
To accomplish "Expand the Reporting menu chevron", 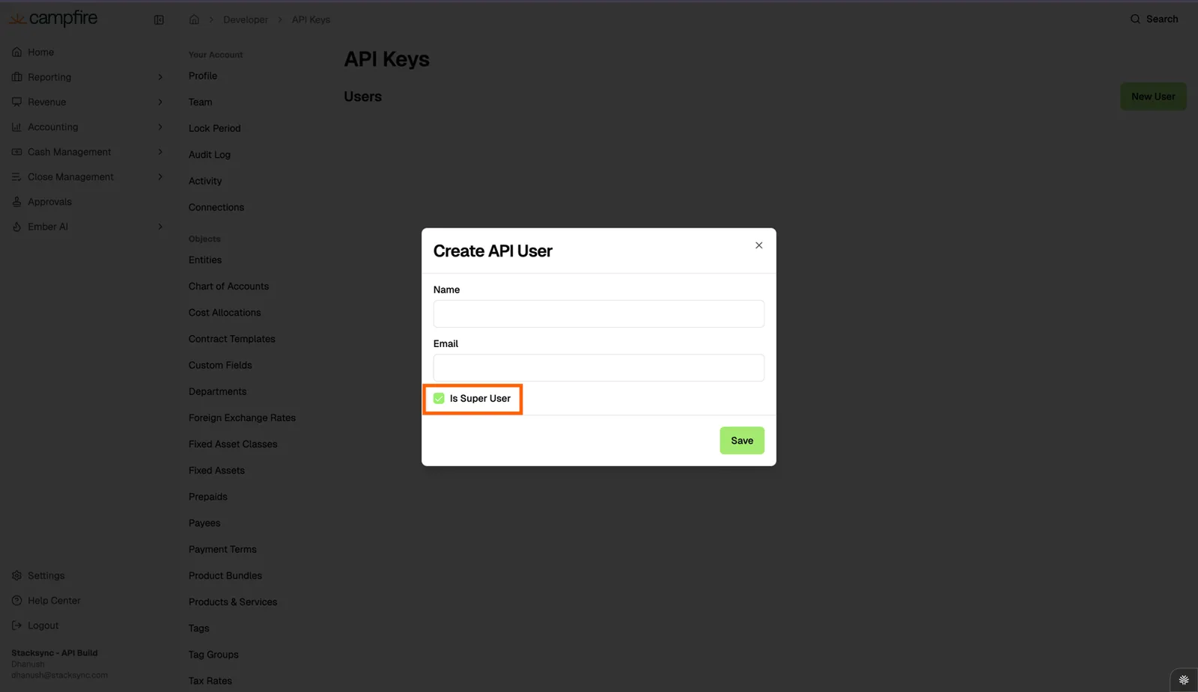I will click(160, 77).
